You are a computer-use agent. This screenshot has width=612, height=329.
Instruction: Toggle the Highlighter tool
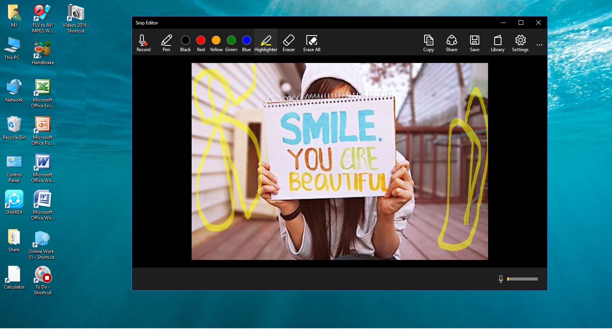[x=266, y=43]
